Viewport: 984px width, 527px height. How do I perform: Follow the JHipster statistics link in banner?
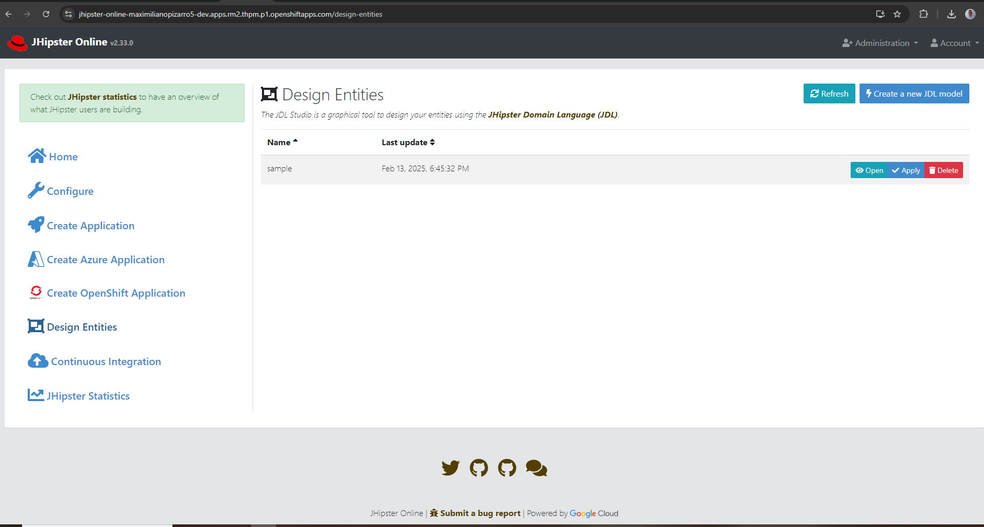point(102,97)
